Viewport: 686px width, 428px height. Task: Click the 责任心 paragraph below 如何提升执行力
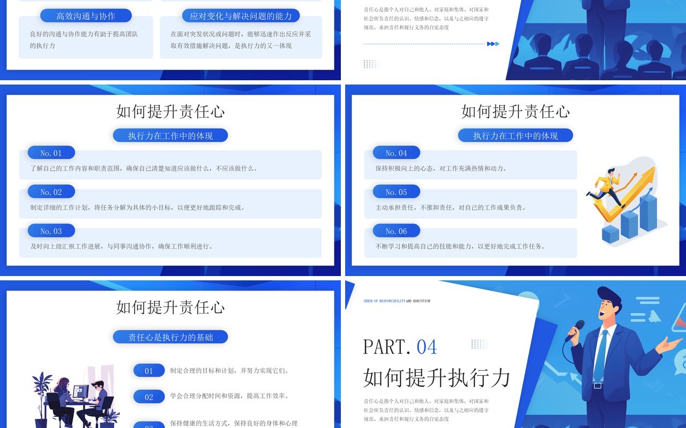coord(426,410)
